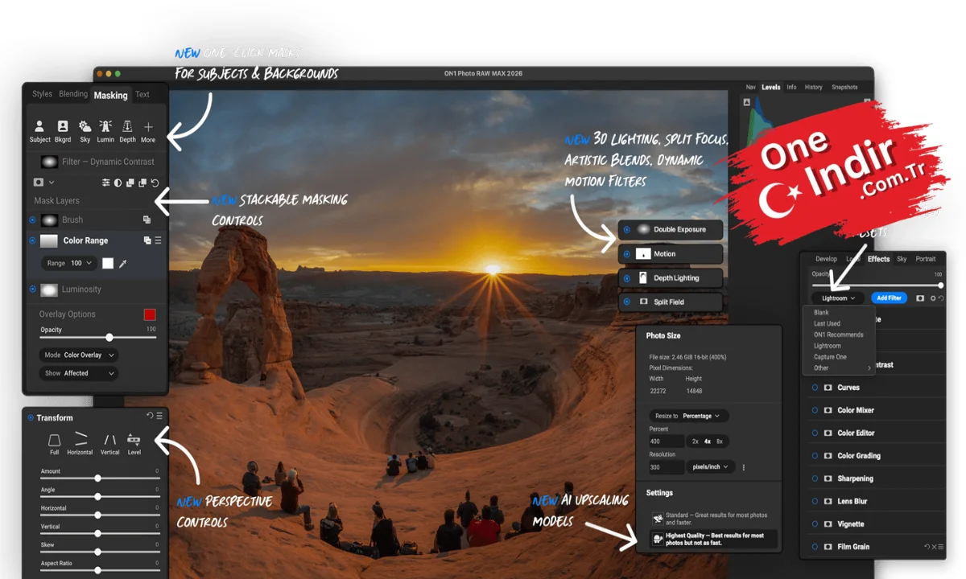This screenshot has width=966, height=579.
Task: Select the Bkgrd mask tool
Action: [62, 131]
